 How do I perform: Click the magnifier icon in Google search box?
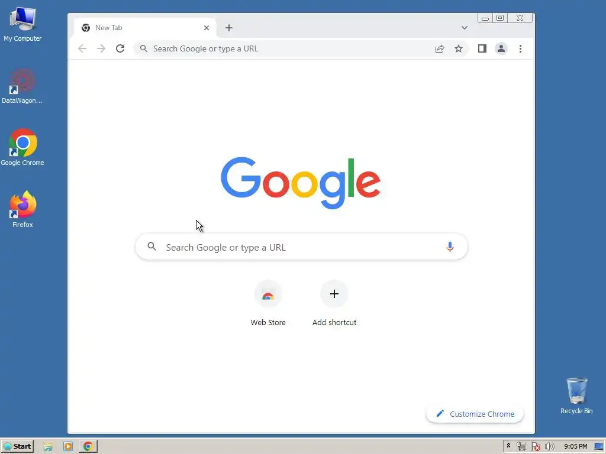152,247
